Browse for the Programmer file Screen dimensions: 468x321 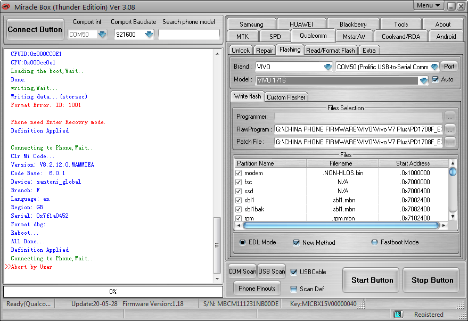click(450, 117)
